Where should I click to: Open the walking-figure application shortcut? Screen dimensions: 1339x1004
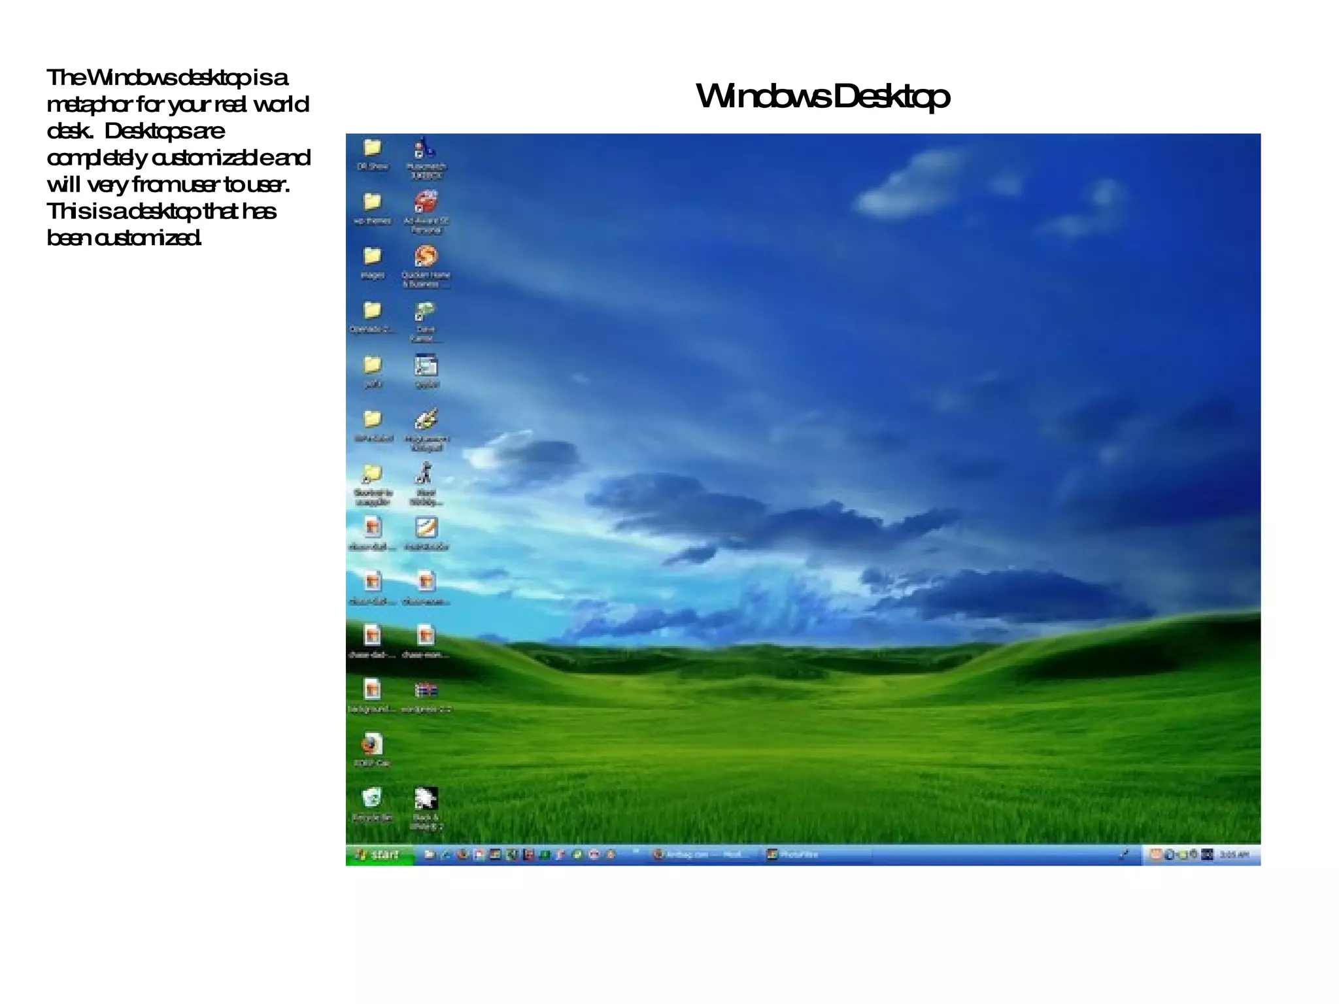tap(426, 484)
